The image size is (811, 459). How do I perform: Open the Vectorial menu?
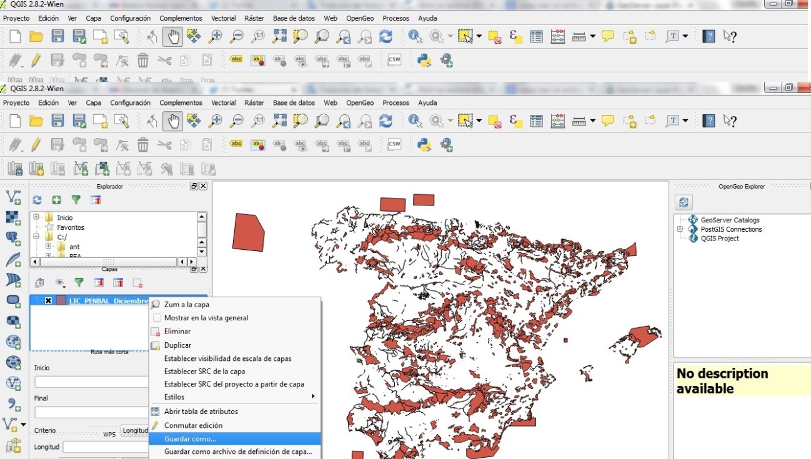223,102
